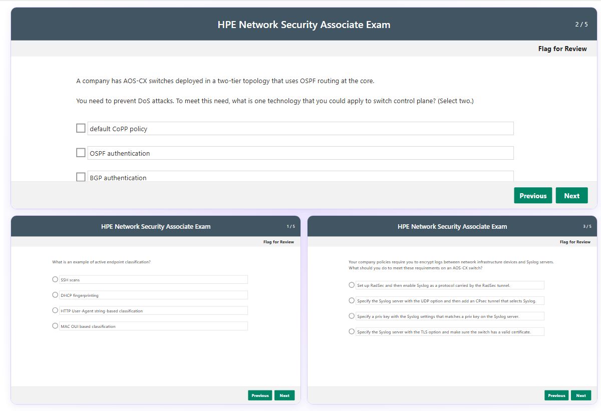This screenshot has width=601, height=411.
Task: Click the SSH scans answer text box
Action: tap(153, 280)
